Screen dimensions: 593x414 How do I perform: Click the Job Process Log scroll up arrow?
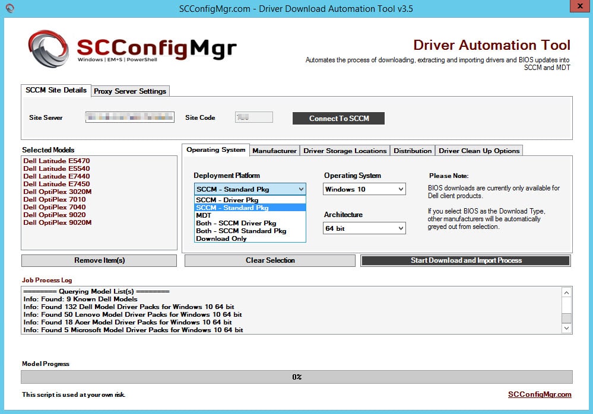pos(566,293)
